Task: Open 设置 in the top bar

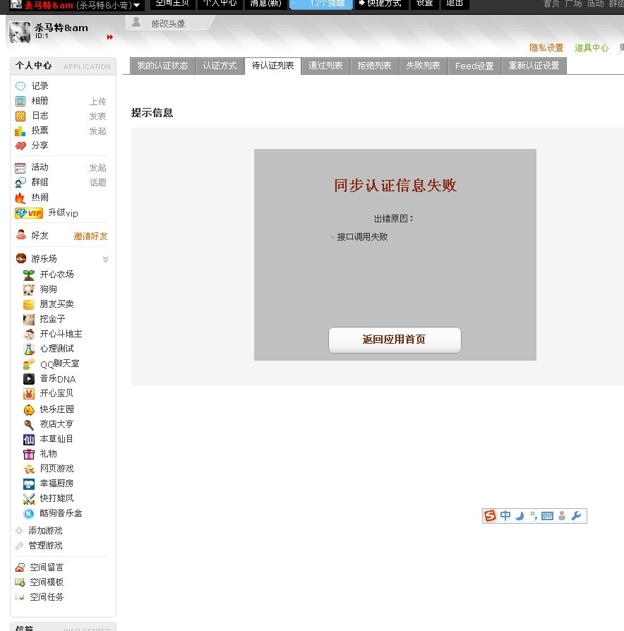Action: click(424, 4)
